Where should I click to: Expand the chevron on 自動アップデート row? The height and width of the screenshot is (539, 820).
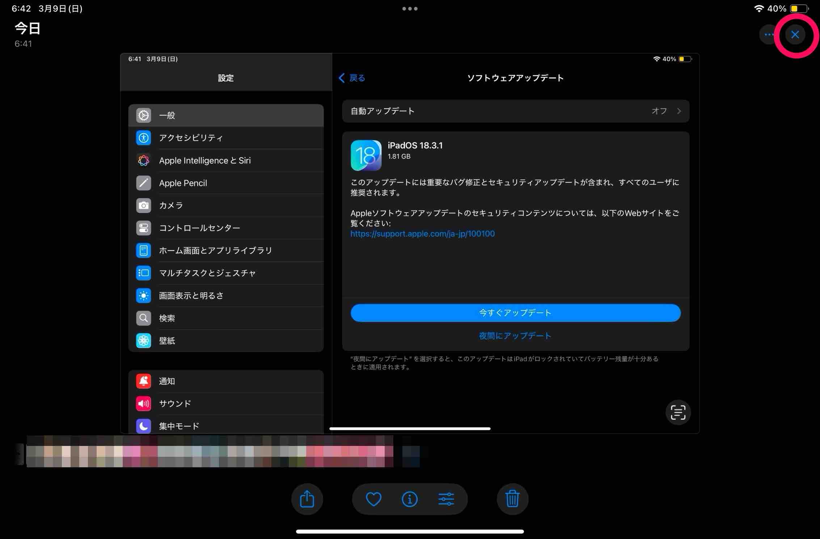tap(679, 111)
